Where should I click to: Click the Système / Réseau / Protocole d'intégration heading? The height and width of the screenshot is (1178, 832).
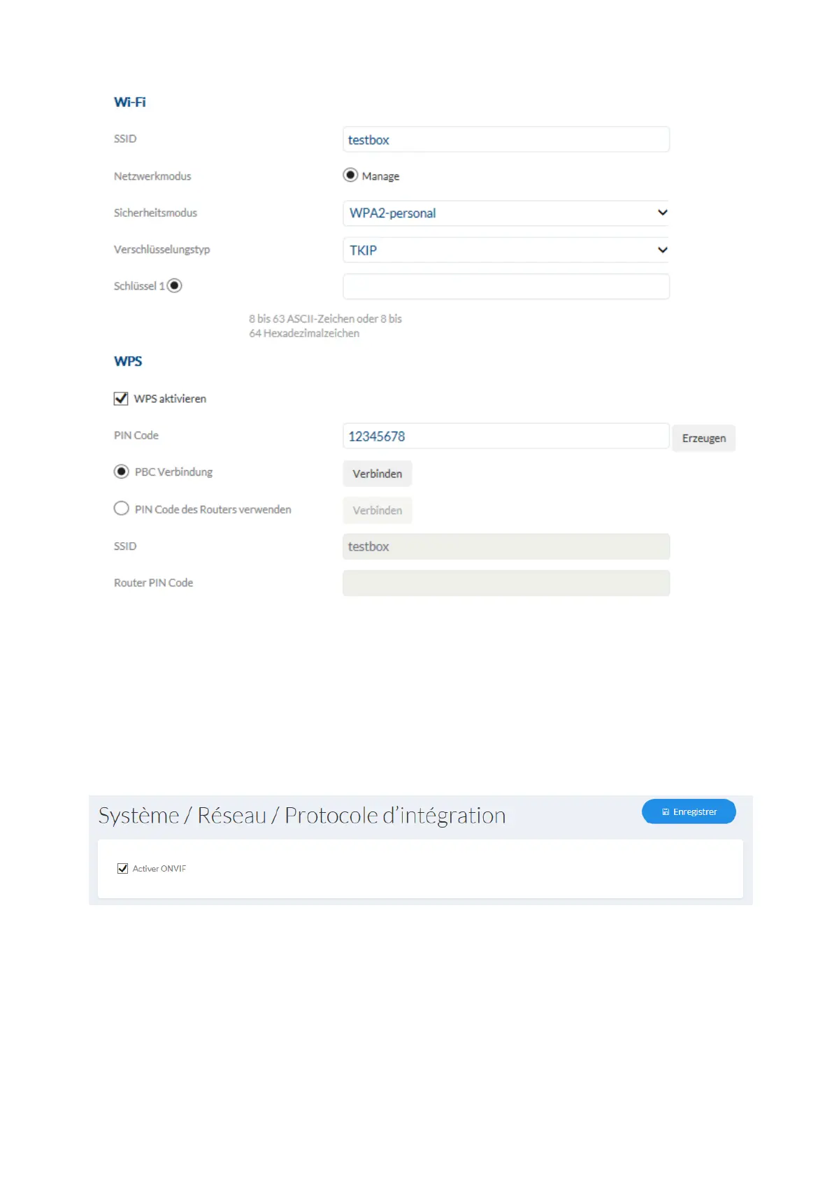click(302, 816)
